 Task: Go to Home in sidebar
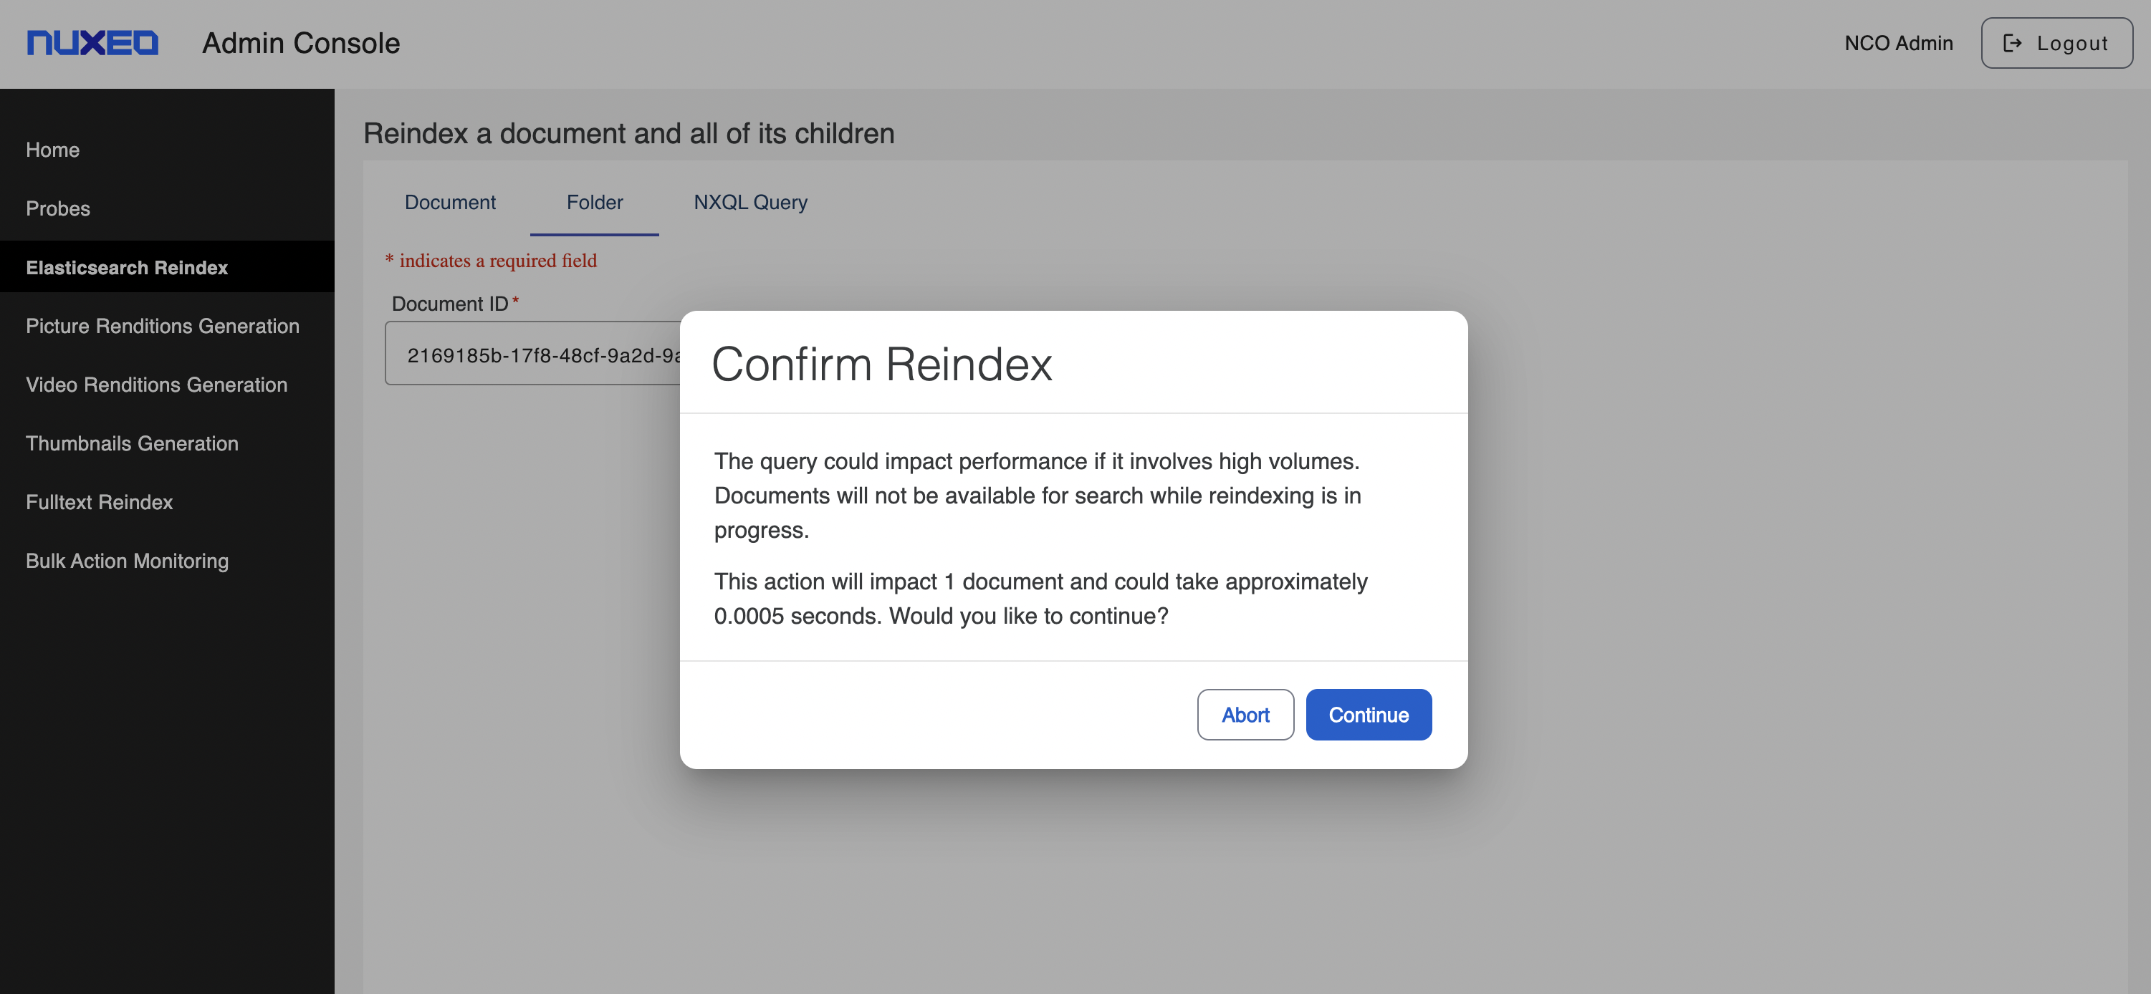click(x=52, y=150)
